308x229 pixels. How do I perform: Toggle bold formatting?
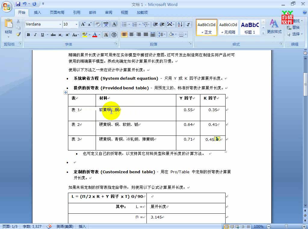tap(29, 35)
